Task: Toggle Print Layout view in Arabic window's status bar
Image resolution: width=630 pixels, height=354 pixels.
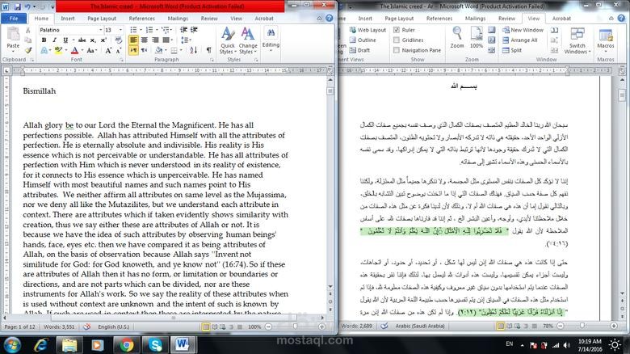Action: (501, 326)
